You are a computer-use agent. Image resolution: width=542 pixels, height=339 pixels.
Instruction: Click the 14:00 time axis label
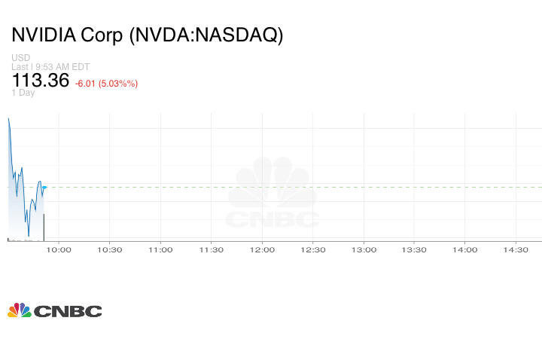pos(465,249)
